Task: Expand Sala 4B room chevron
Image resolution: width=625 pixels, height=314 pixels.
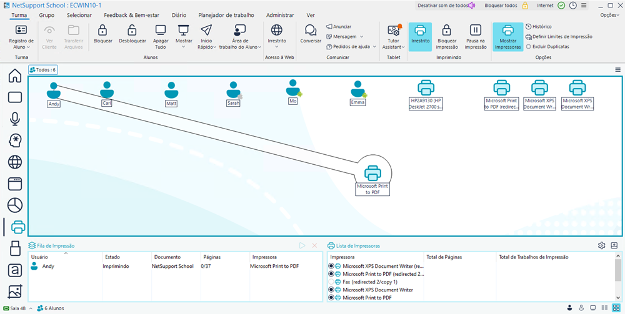Action: (31, 308)
